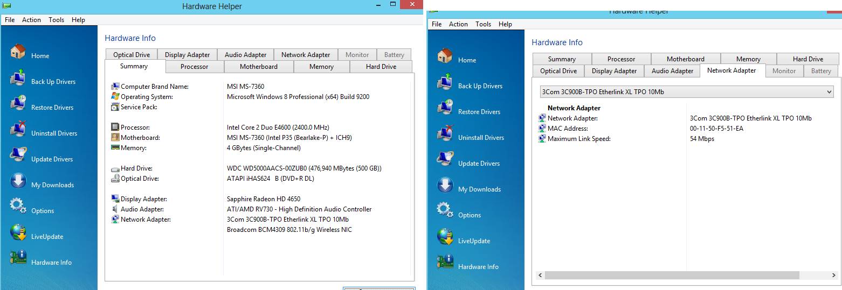Click the Hard Drive row icon

pos(115,168)
